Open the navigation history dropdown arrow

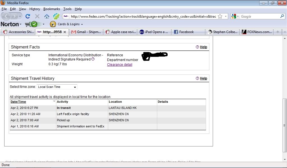(20, 17)
